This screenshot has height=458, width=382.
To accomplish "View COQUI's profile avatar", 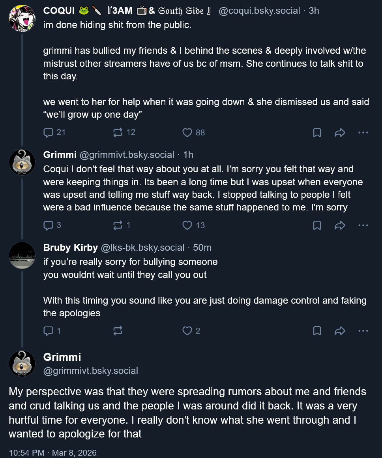I will [x=22, y=18].
